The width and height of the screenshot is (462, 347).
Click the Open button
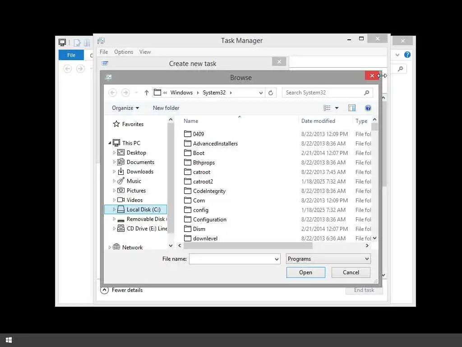305,272
